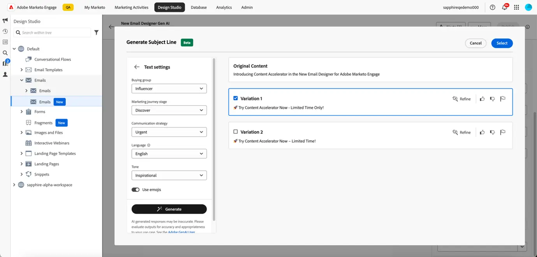Click Refine on Variation 2
This screenshot has width=537, height=257.
point(461,132)
